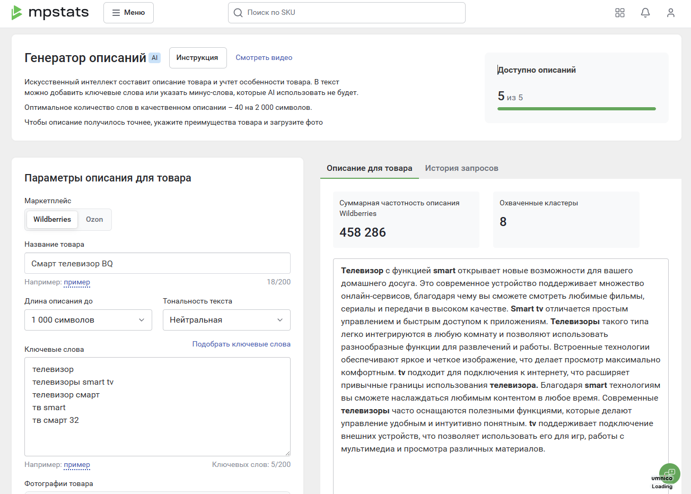The height and width of the screenshot is (494, 691).
Task: Click the mpstats logo
Action: [50, 12]
